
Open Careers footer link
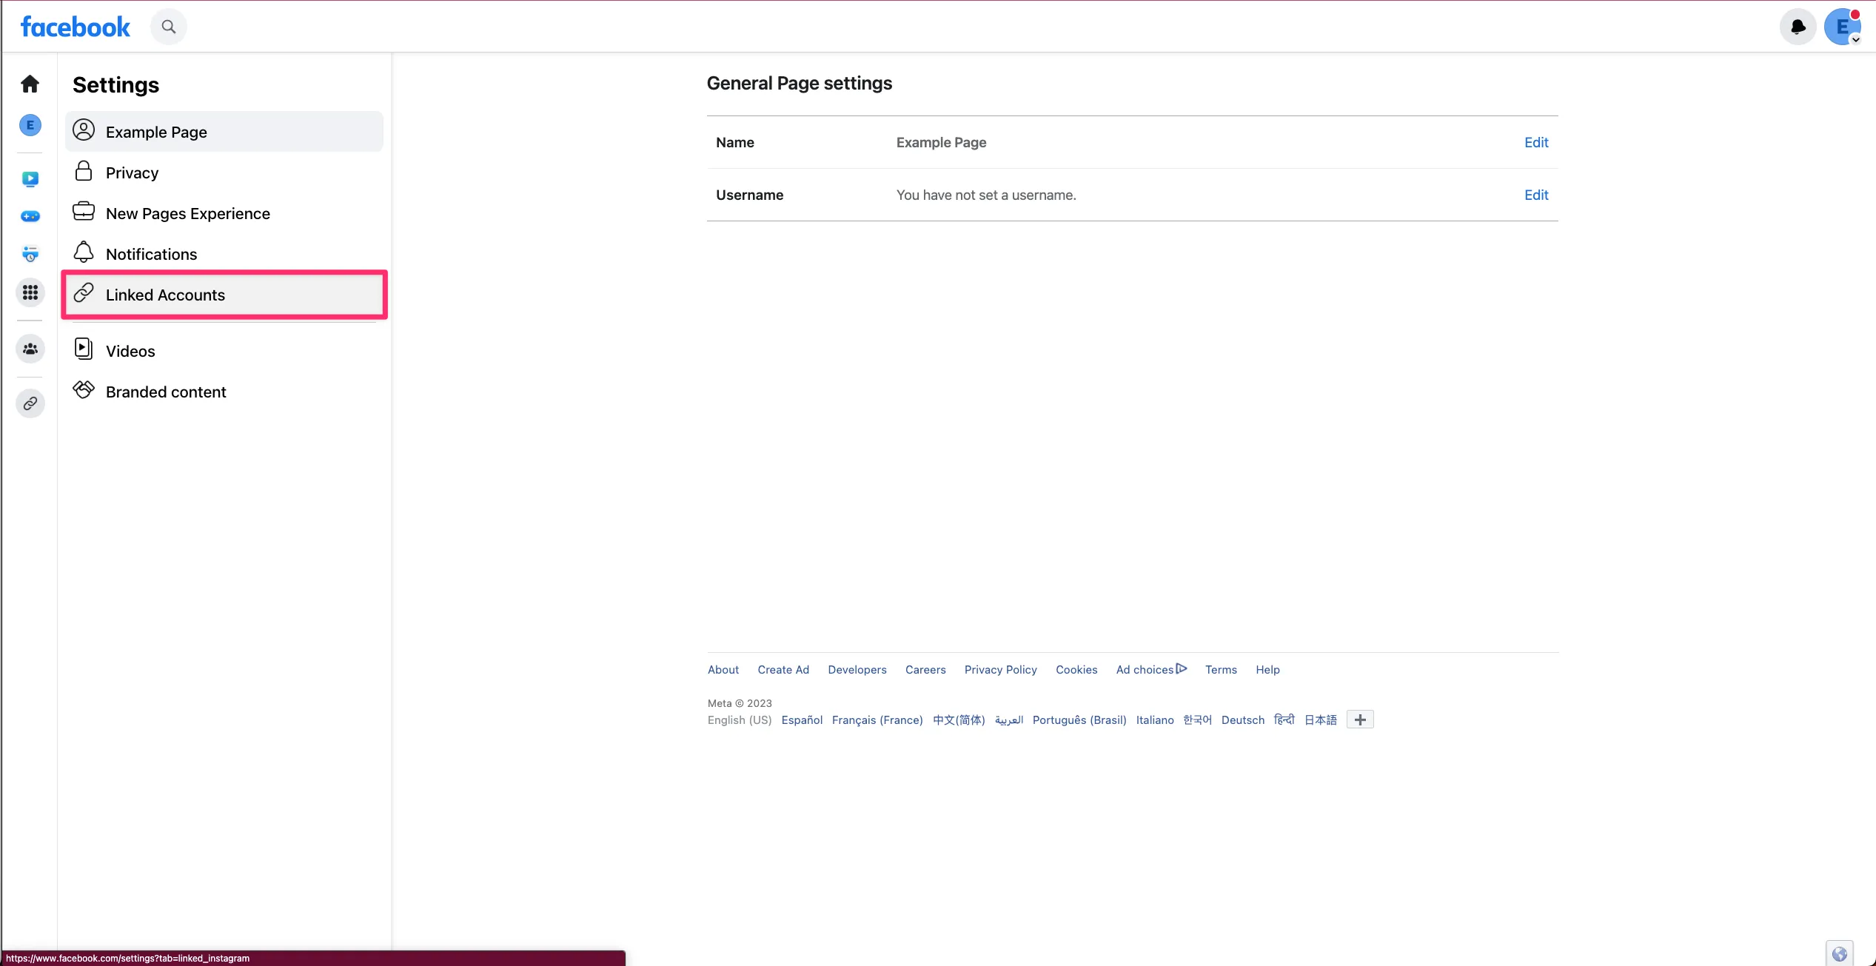tap(925, 670)
